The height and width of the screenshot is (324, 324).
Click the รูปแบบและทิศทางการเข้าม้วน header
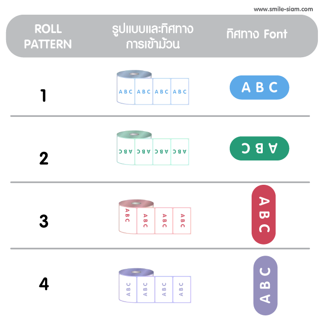click(153, 36)
